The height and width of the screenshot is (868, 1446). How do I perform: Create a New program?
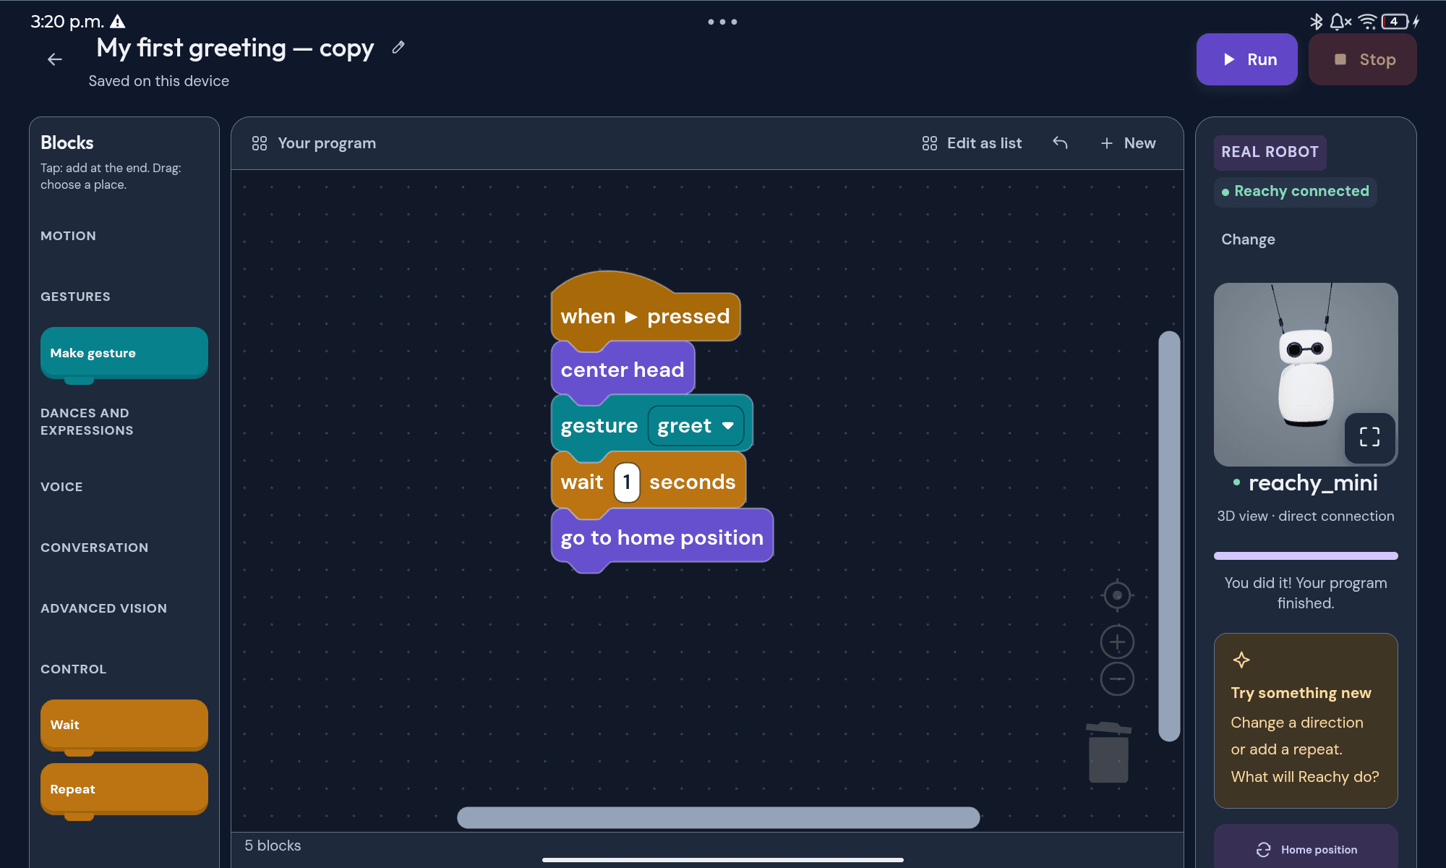click(x=1128, y=143)
